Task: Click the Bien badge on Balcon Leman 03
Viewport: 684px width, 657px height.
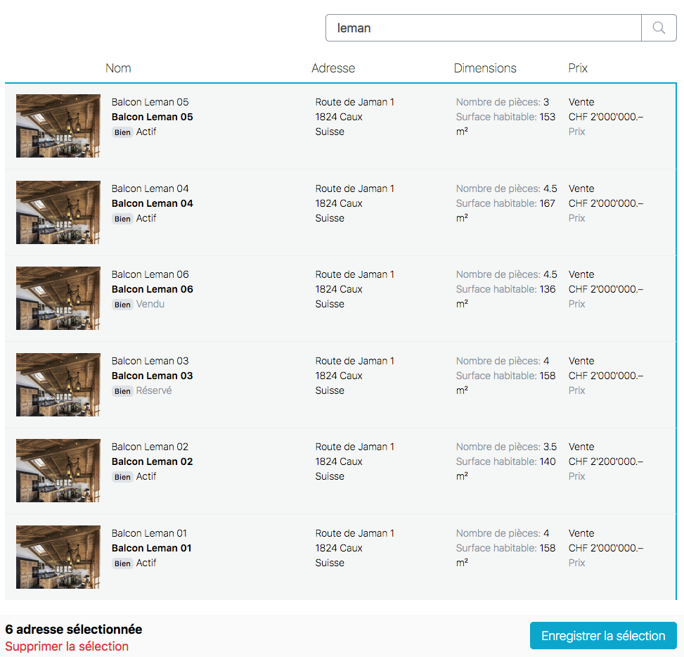Action: (122, 391)
